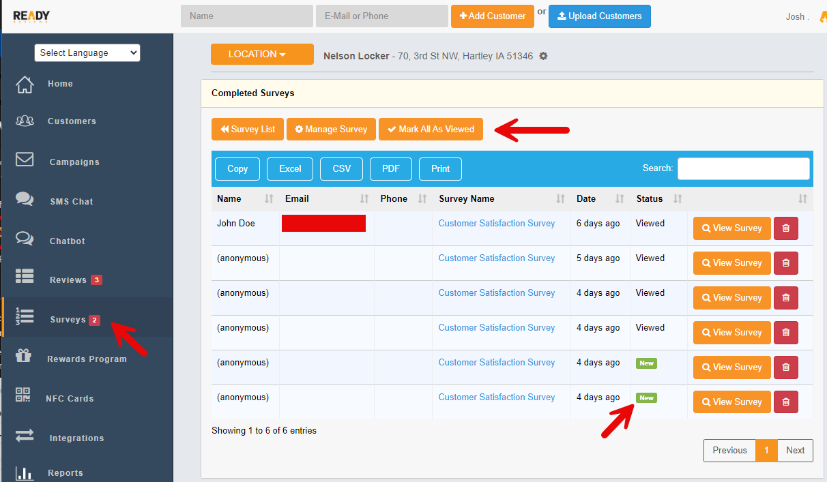The width and height of the screenshot is (827, 482).
Task: Sort the table by Date column
Action: coord(620,199)
